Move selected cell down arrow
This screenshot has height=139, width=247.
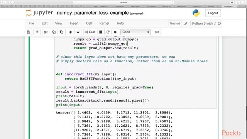pos(78,32)
